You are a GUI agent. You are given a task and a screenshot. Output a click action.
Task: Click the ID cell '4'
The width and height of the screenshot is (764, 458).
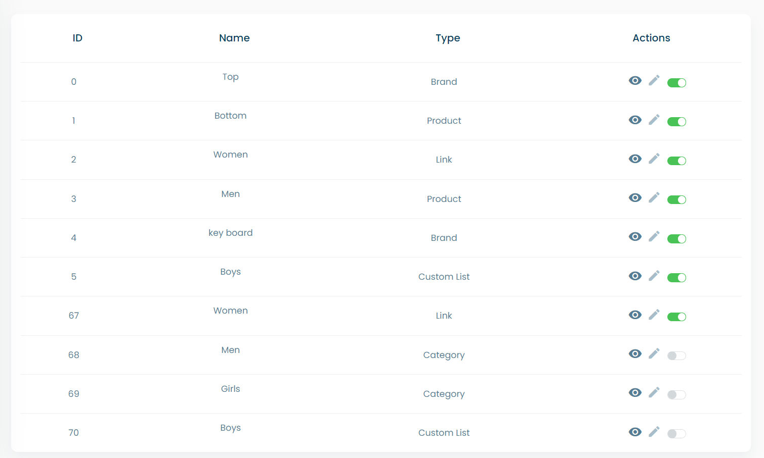tap(74, 238)
